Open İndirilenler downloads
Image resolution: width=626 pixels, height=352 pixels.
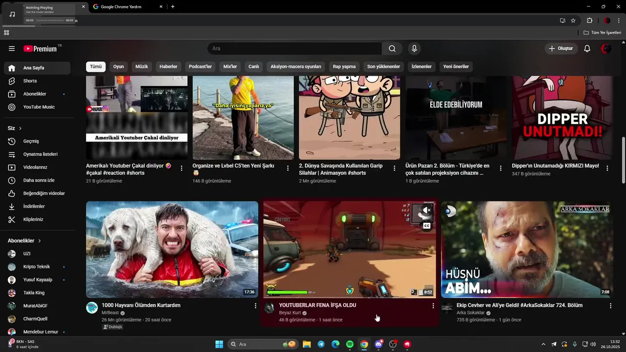pos(37,206)
